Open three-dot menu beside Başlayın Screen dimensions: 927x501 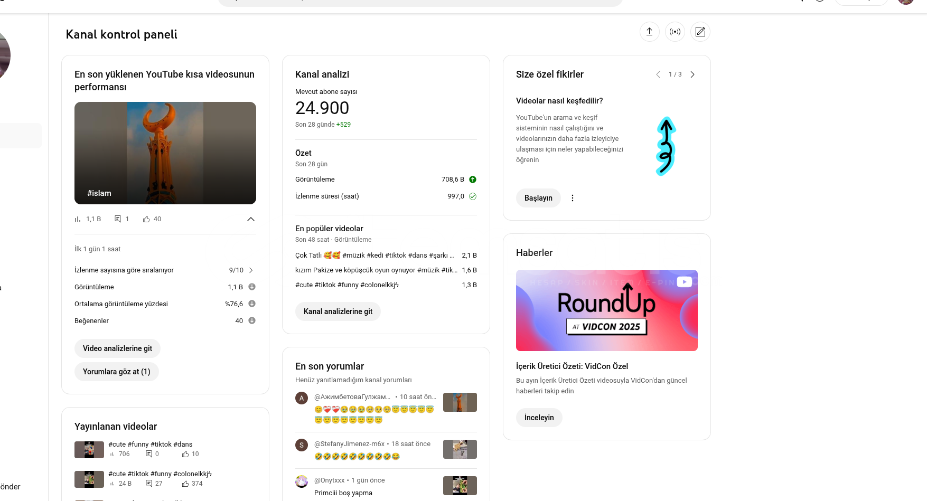(573, 198)
